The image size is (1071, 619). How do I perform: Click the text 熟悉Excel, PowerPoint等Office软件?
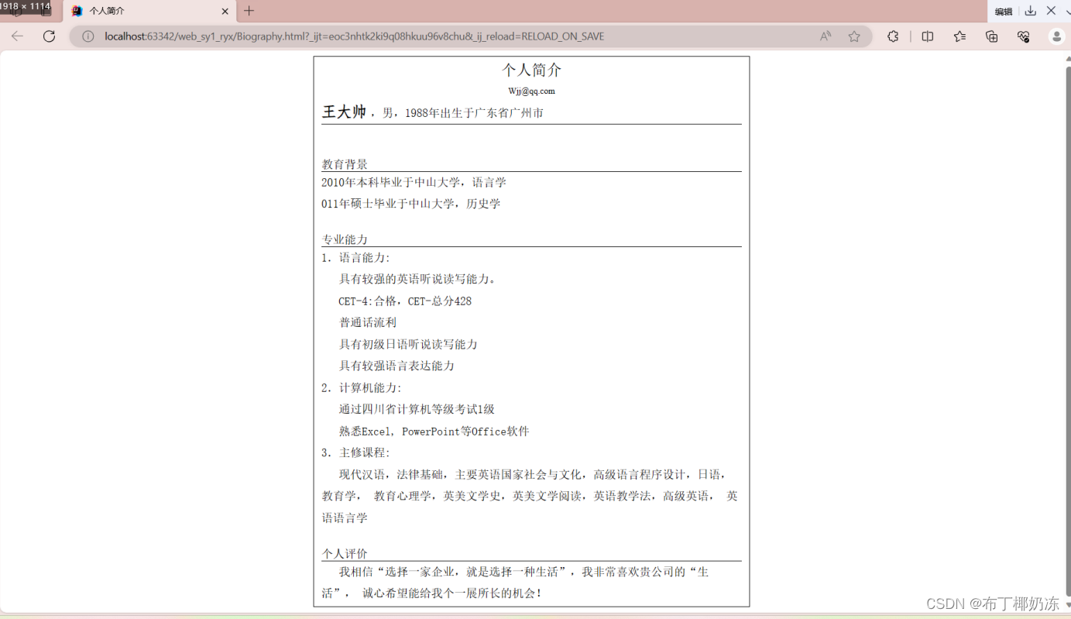[x=434, y=431]
